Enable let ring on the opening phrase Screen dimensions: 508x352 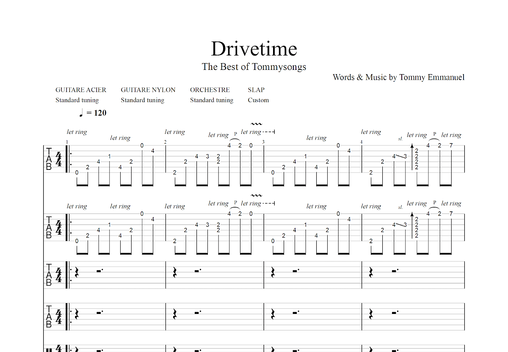(77, 132)
